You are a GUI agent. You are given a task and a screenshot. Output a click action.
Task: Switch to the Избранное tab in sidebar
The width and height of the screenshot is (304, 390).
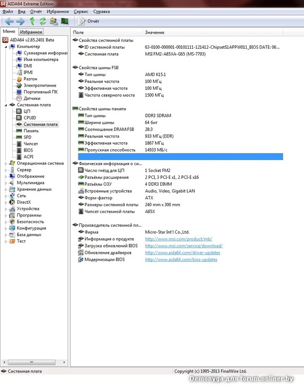(x=31, y=32)
